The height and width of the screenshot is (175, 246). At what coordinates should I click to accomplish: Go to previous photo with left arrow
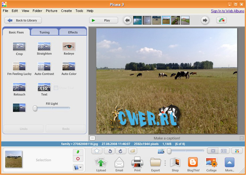click(x=127, y=20)
